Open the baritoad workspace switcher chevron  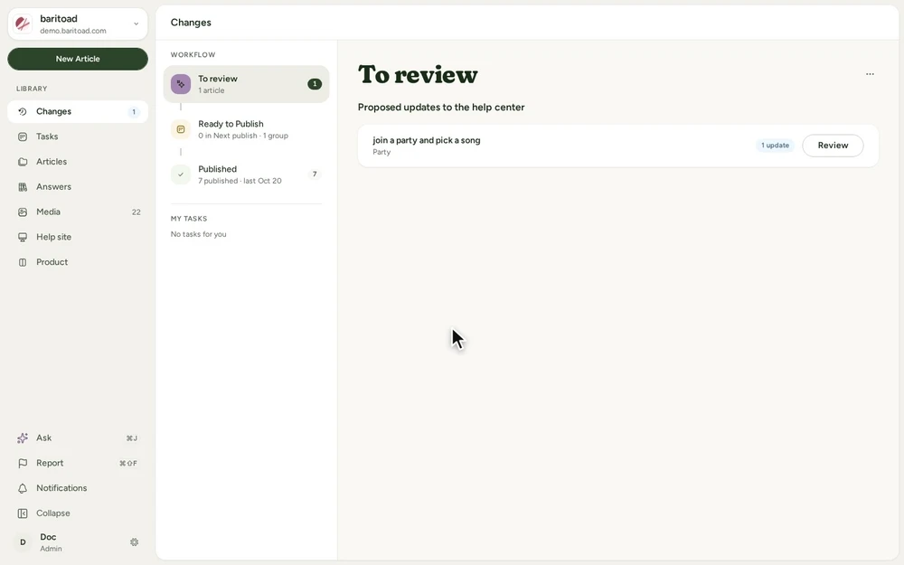(x=137, y=24)
